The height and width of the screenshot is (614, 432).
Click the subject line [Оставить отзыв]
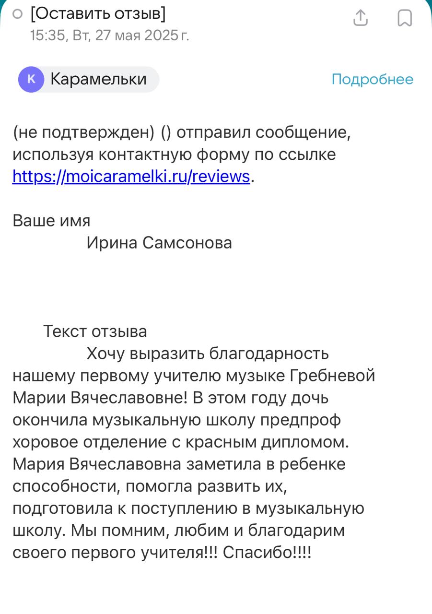[98, 13]
